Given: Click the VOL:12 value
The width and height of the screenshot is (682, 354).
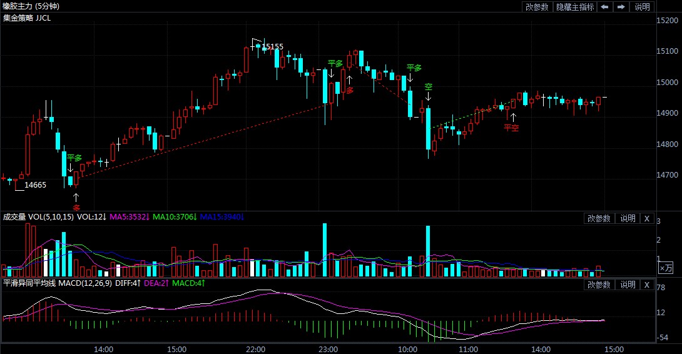Looking at the screenshot, I should [x=92, y=216].
